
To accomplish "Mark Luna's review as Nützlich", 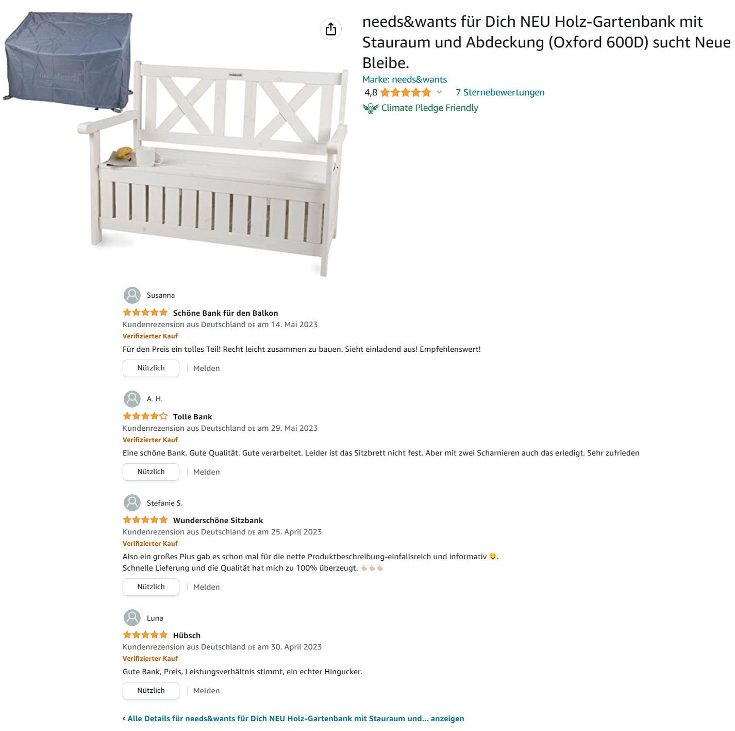I will 151,691.
